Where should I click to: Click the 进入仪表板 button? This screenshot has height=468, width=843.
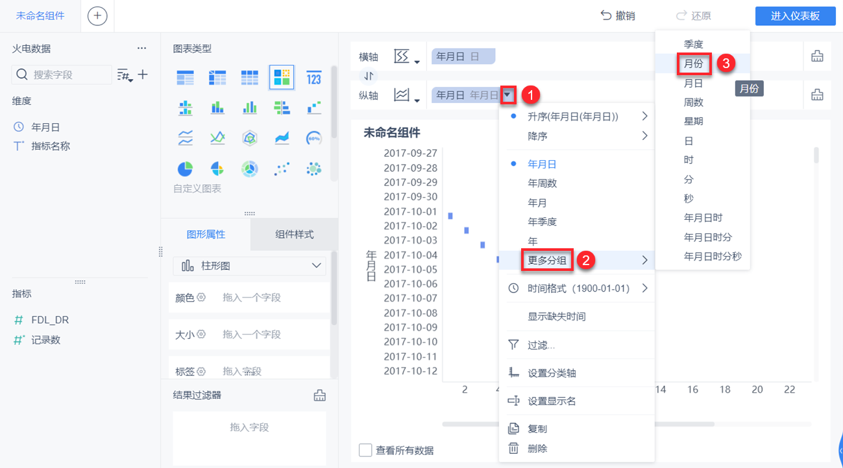796,16
